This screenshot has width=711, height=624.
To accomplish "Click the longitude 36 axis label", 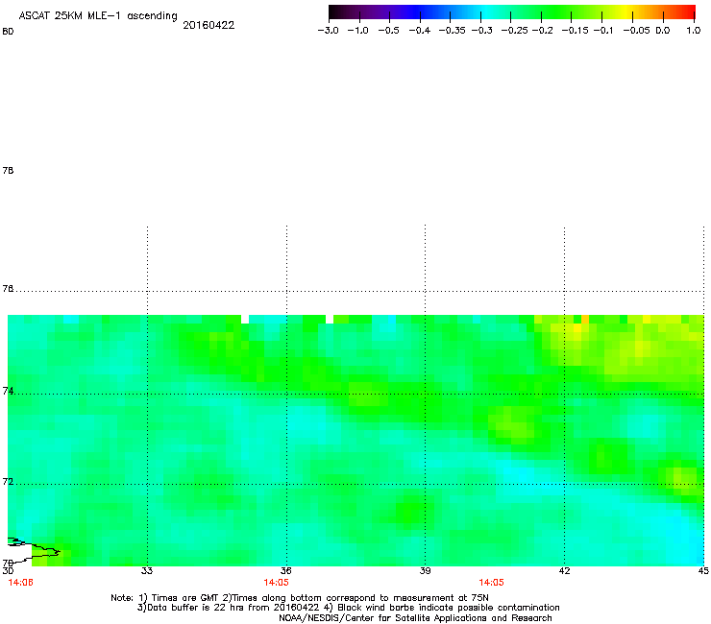I will click(x=285, y=570).
